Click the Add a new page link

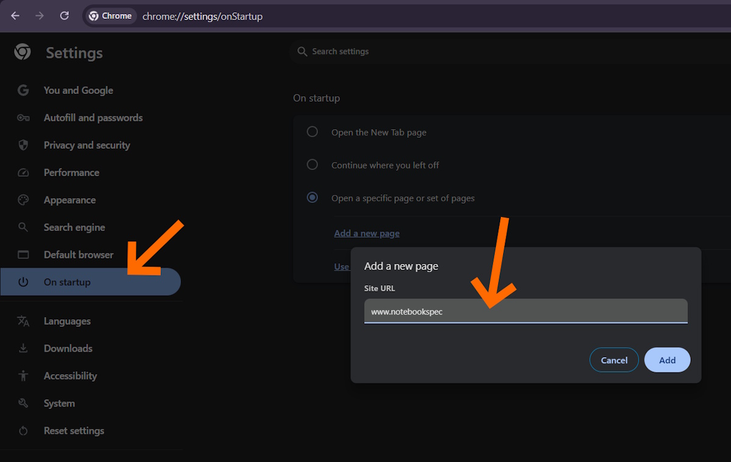pos(367,233)
